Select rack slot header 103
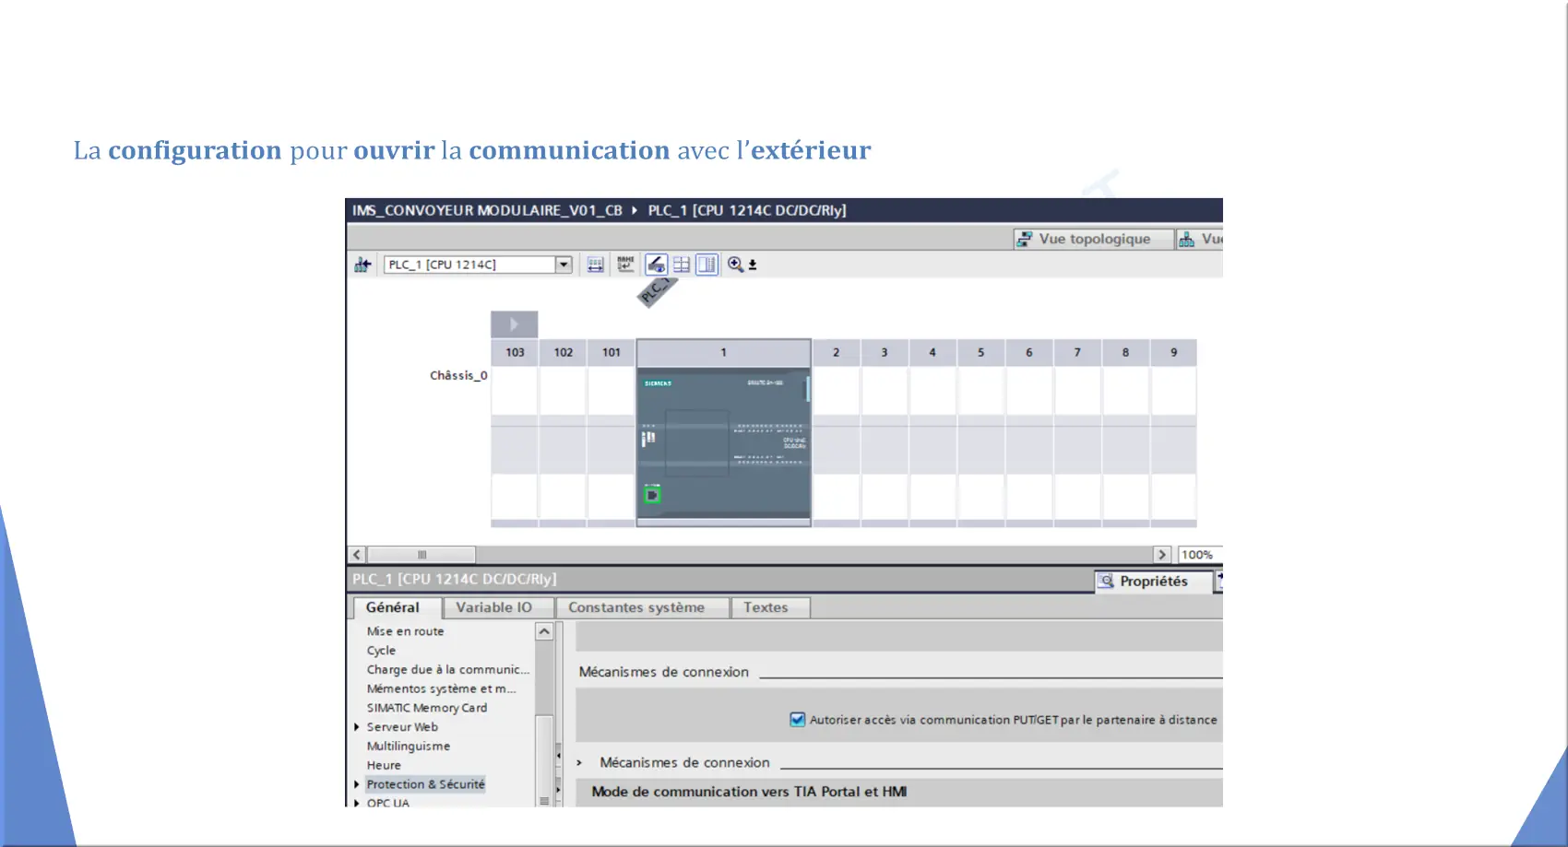The image size is (1568, 847). click(x=515, y=352)
